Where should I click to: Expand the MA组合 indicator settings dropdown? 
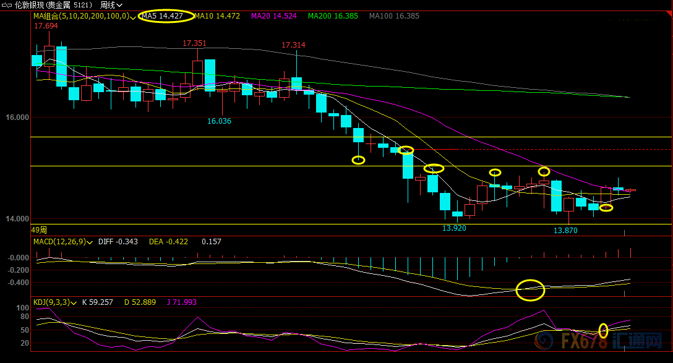[134, 17]
